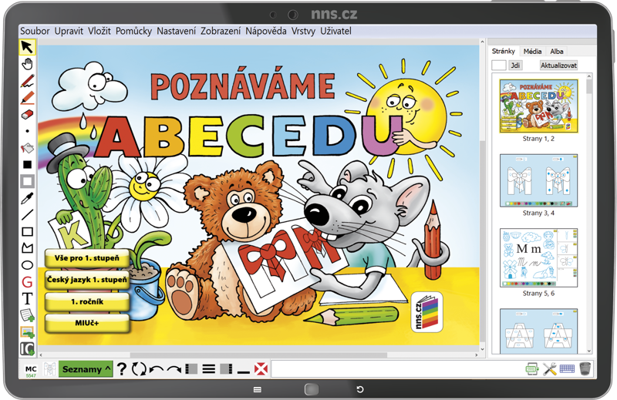This screenshot has width=617, height=400.
Task: Click the page number input field
Action: 499,66
